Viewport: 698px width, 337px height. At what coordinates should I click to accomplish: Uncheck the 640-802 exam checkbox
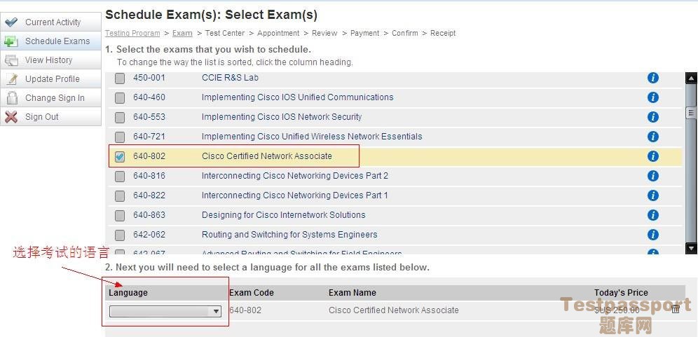[x=120, y=157]
